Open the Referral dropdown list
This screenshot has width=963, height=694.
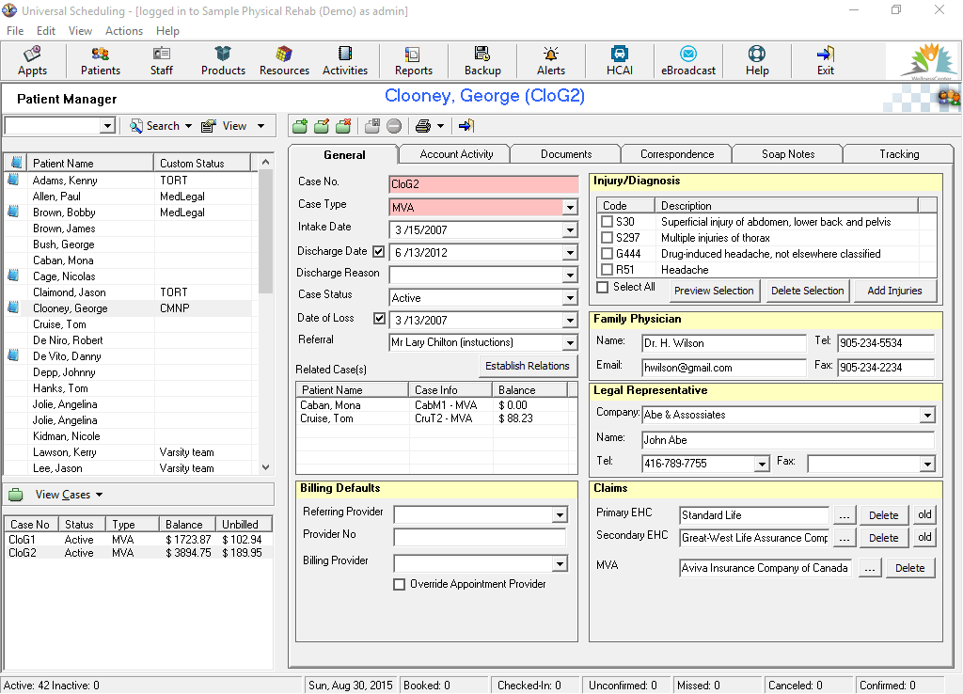point(569,343)
